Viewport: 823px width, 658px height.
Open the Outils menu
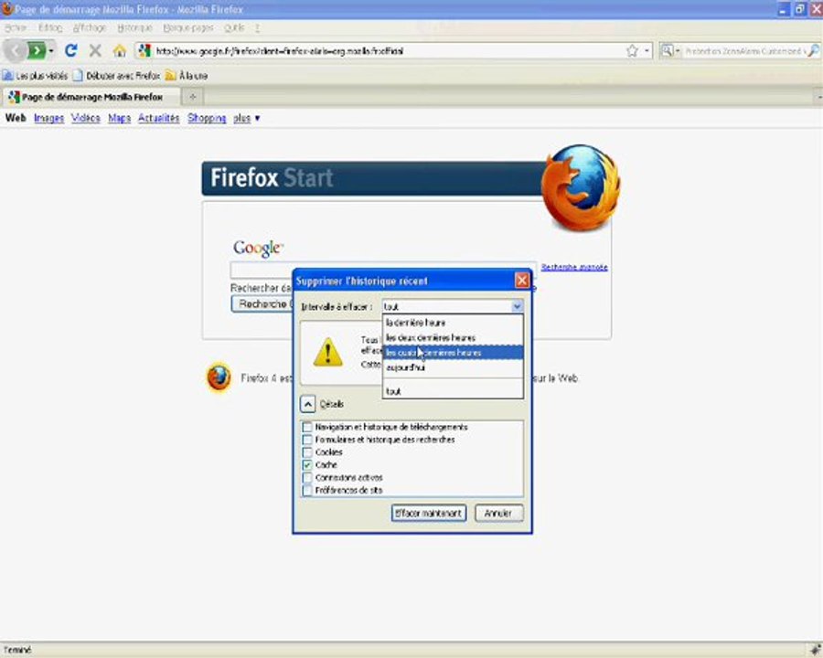pos(234,27)
